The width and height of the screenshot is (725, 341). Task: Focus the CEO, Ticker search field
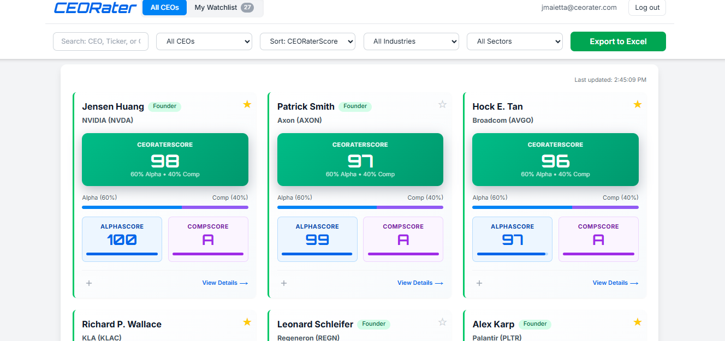tap(100, 41)
